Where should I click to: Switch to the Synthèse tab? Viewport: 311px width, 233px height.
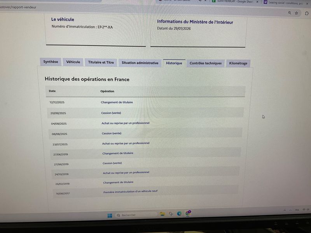[x=51, y=62]
